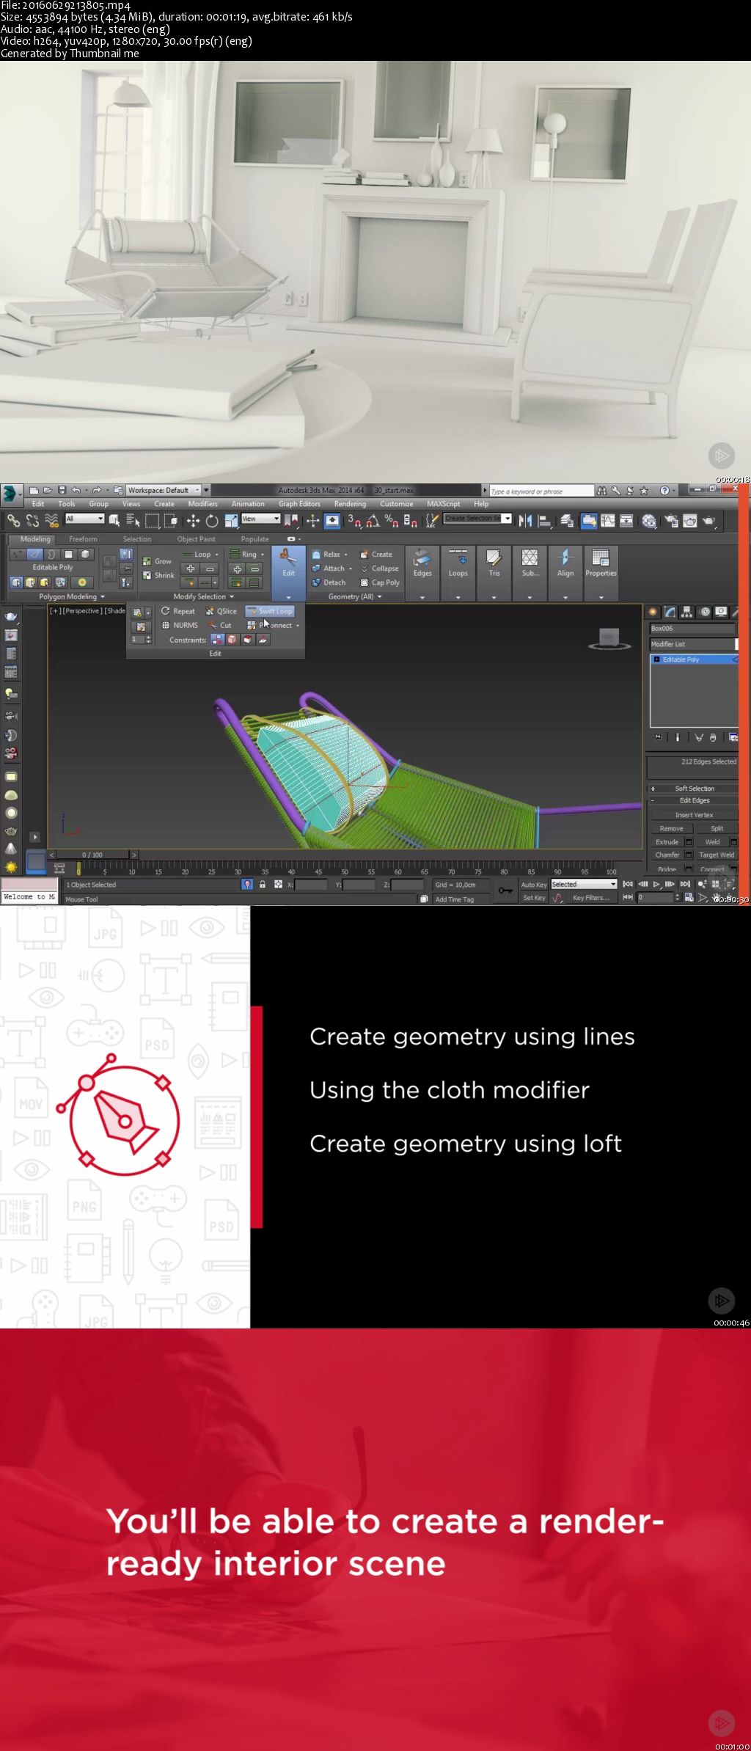This screenshot has height=1751, width=751.
Task: Open the Workspace: Default dropdown
Action: click(164, 490)
